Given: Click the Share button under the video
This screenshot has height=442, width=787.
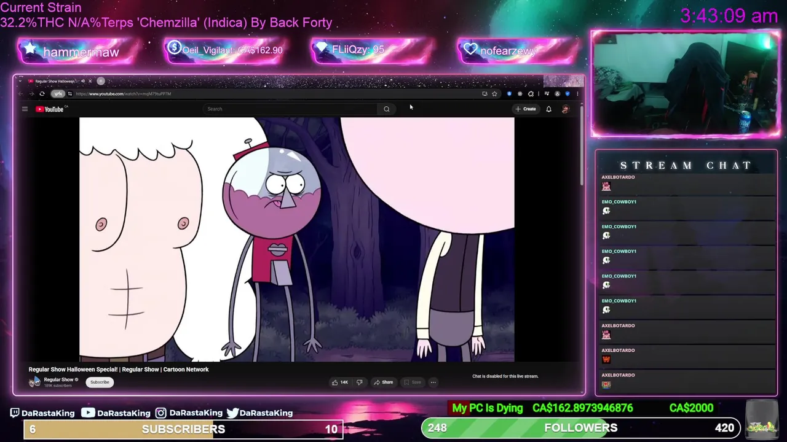Looking at the screenshot, I should coord(384,382).
